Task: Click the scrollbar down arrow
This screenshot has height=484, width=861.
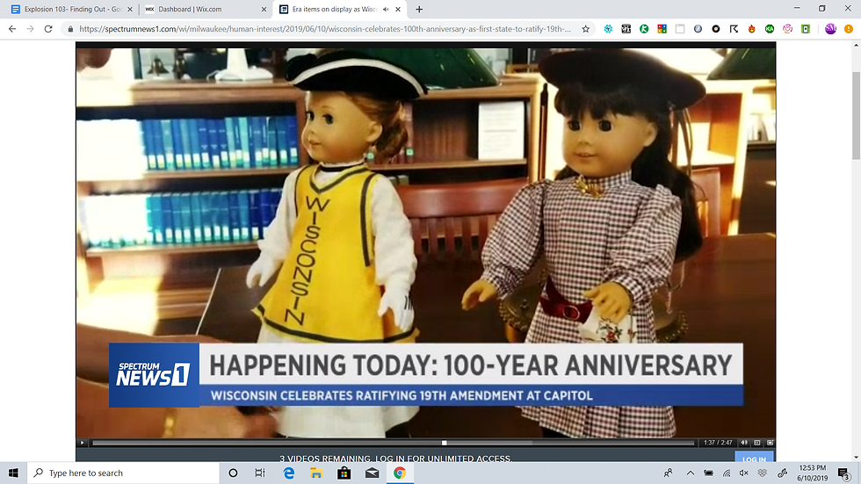Action: coord(856,457)
